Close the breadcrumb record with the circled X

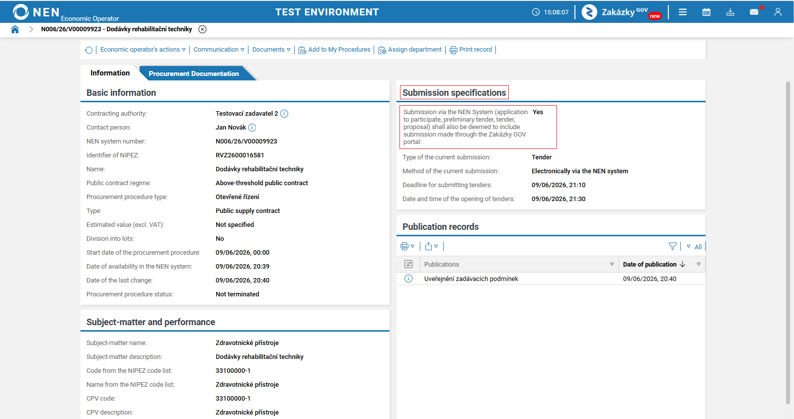point(202,29)
